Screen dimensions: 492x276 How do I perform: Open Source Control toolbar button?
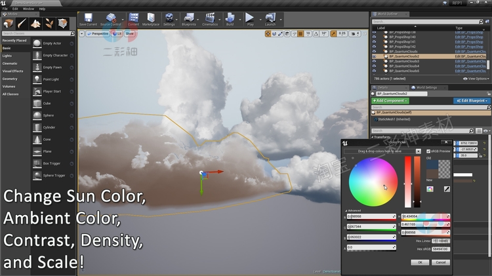point(110,20)
